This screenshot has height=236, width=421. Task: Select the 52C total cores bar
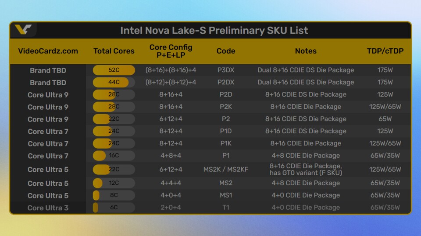[114, 70]
